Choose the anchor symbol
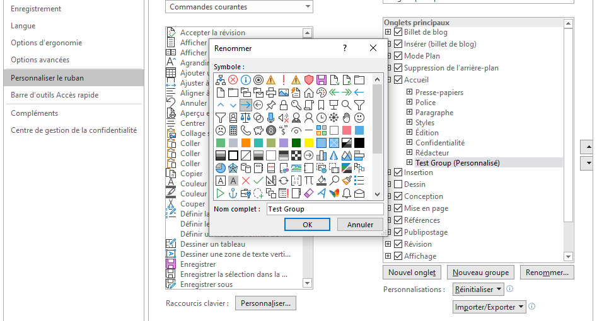 pos(233,193)
